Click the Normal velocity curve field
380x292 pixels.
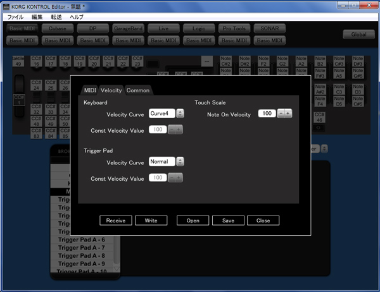coord(161,162)
